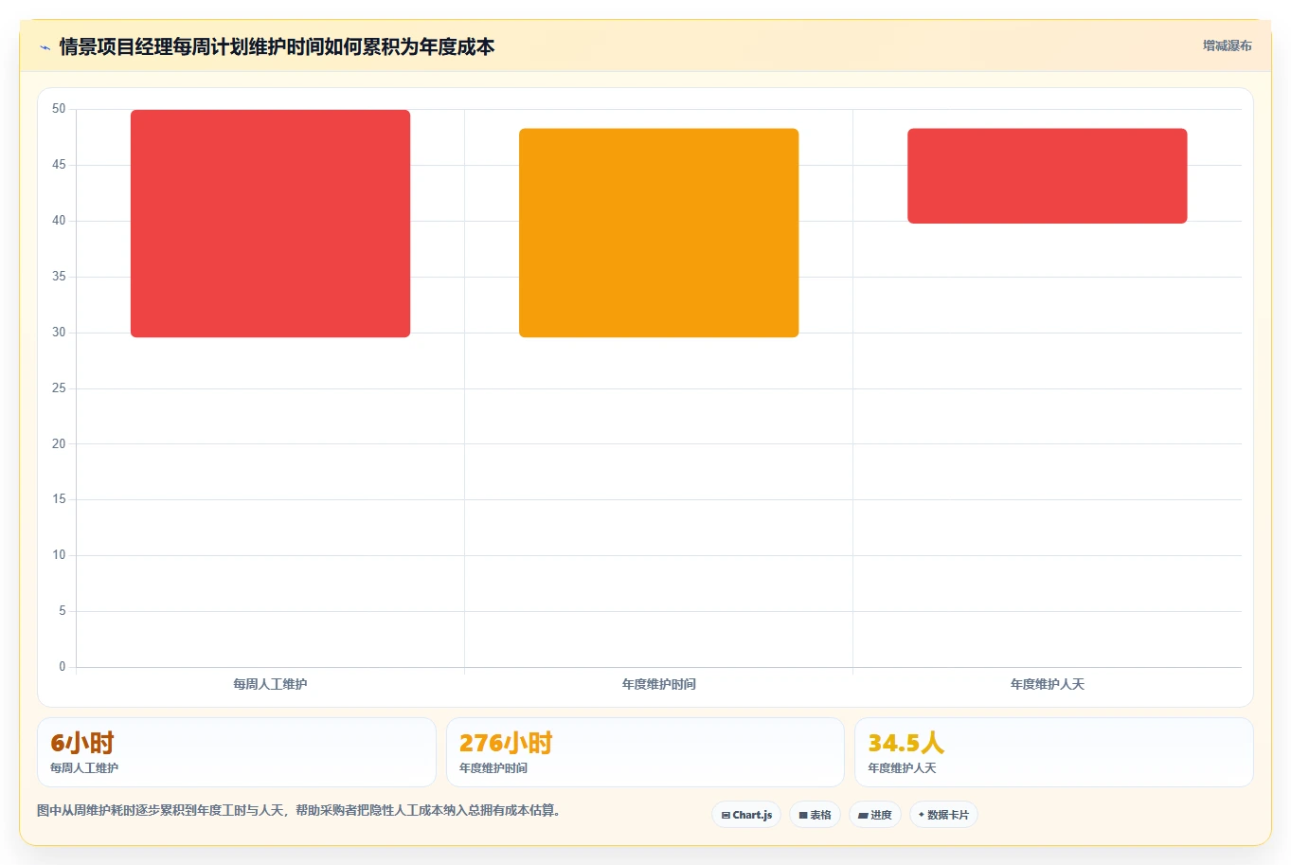Select the 34.5人 data card

1053,752
